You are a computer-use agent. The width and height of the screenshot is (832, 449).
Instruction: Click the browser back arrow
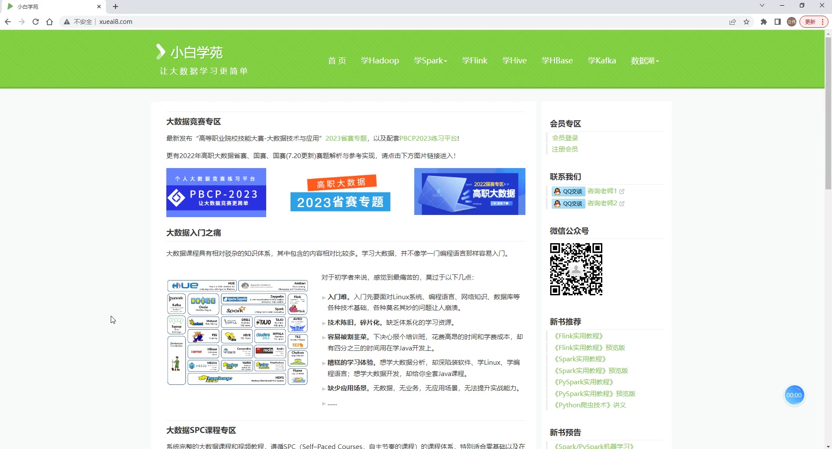click(x=8, y=22)
